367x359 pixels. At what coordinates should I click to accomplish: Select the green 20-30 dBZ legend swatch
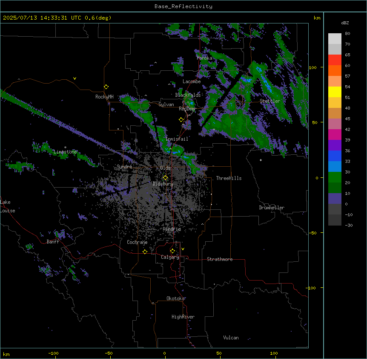[x=335, y=177]
